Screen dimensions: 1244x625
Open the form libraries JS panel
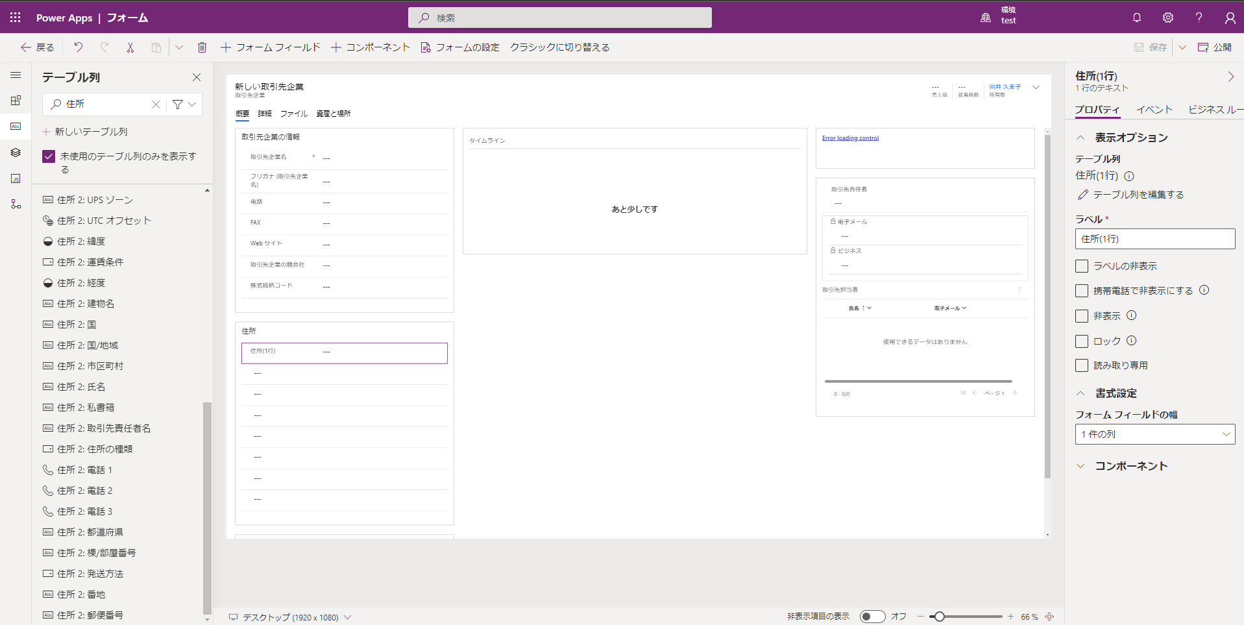(x=16, y=178)
